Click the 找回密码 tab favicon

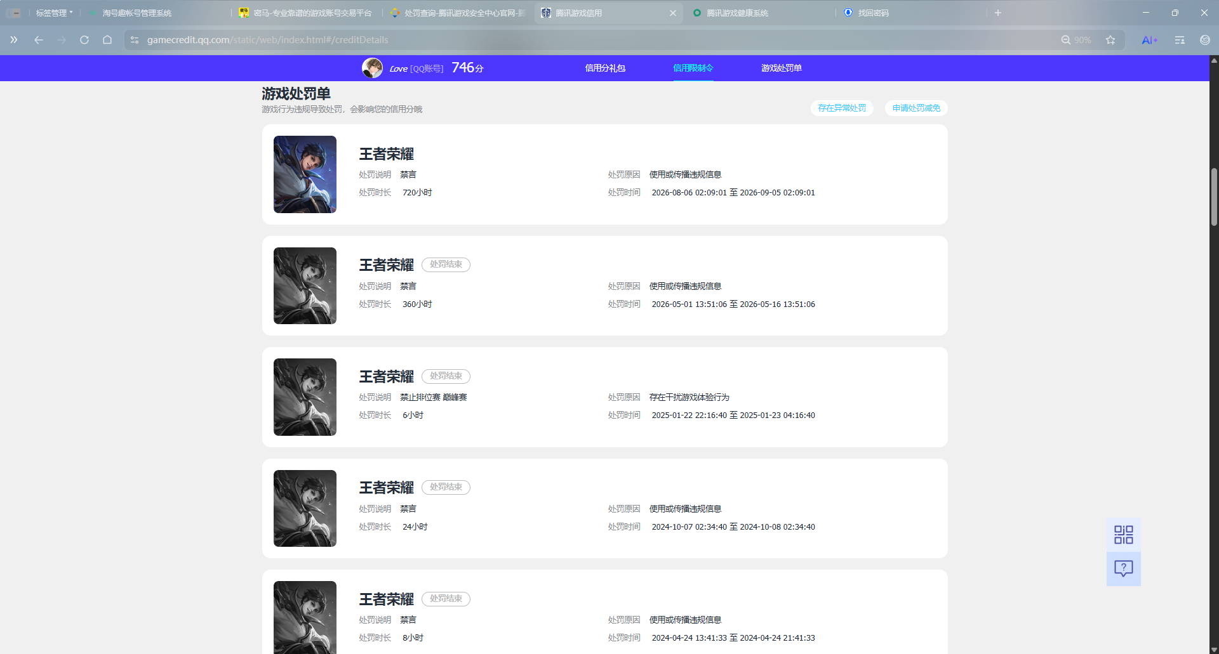point(848,13)
